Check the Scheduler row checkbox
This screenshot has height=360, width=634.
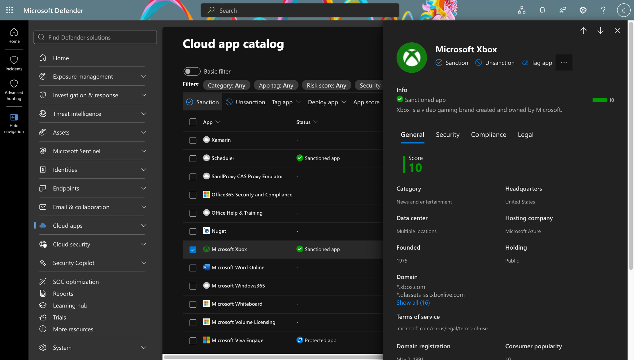193,158
